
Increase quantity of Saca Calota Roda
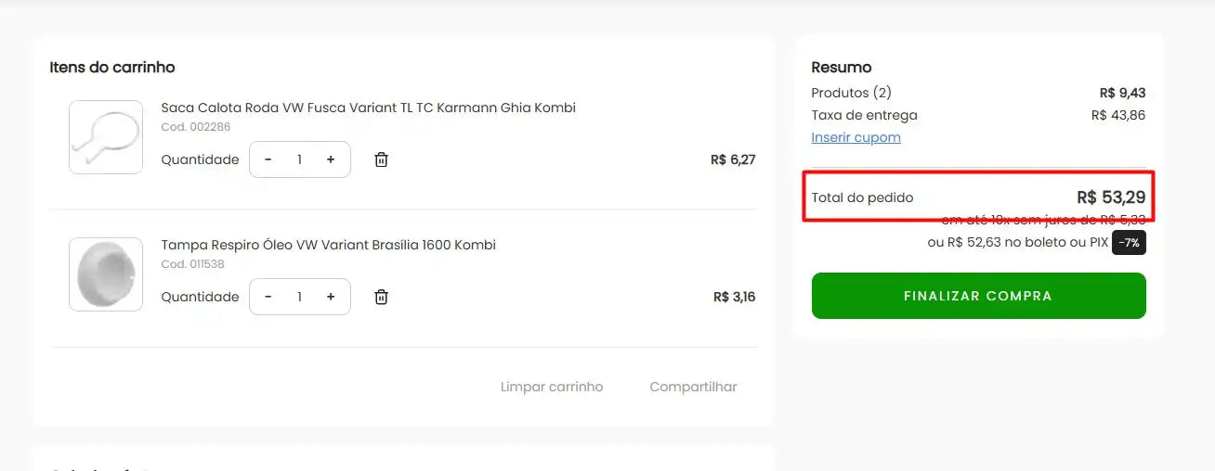pyautogui.click(x=331, y=159)
